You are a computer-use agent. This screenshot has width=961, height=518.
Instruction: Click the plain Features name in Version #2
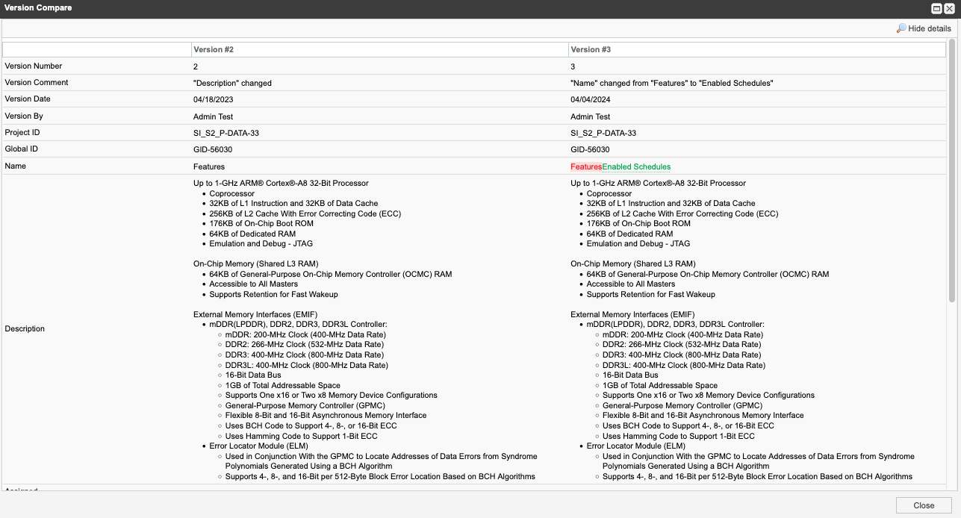(x=209, y=167)
